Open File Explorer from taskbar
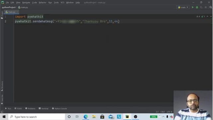Viewport: 213px width, 120px height. 94,117
